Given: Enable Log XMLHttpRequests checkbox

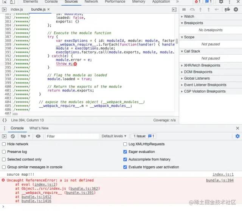Looking at the screenshot, I should pyautogui.click(x=125, y=144).
